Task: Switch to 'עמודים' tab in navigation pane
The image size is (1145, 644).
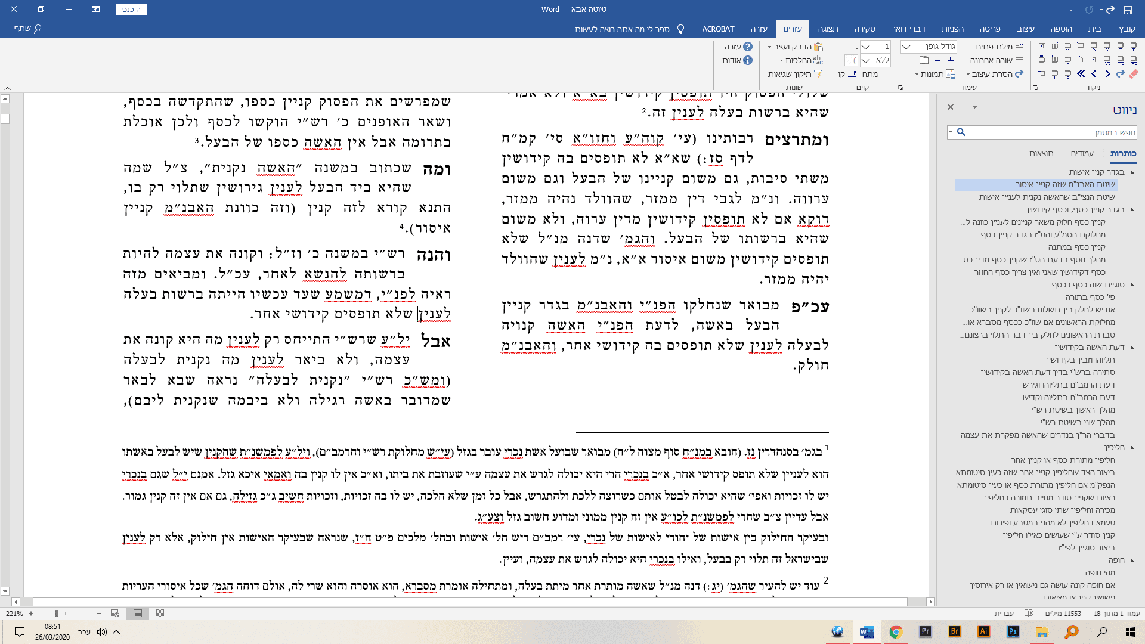Action: pos(1082,153)
